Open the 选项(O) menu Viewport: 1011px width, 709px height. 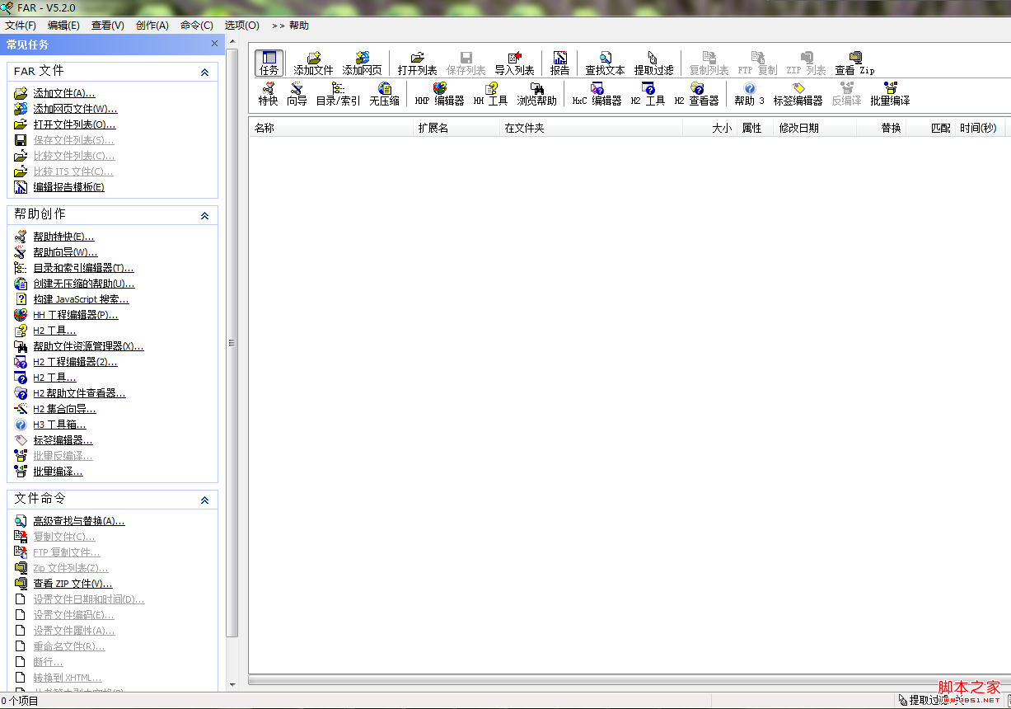(x=241, y=26)
